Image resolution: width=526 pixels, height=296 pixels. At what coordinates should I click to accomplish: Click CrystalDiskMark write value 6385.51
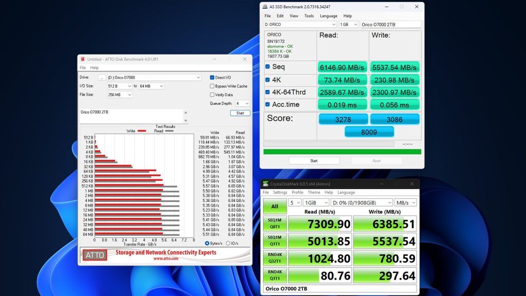coord(385,224)
